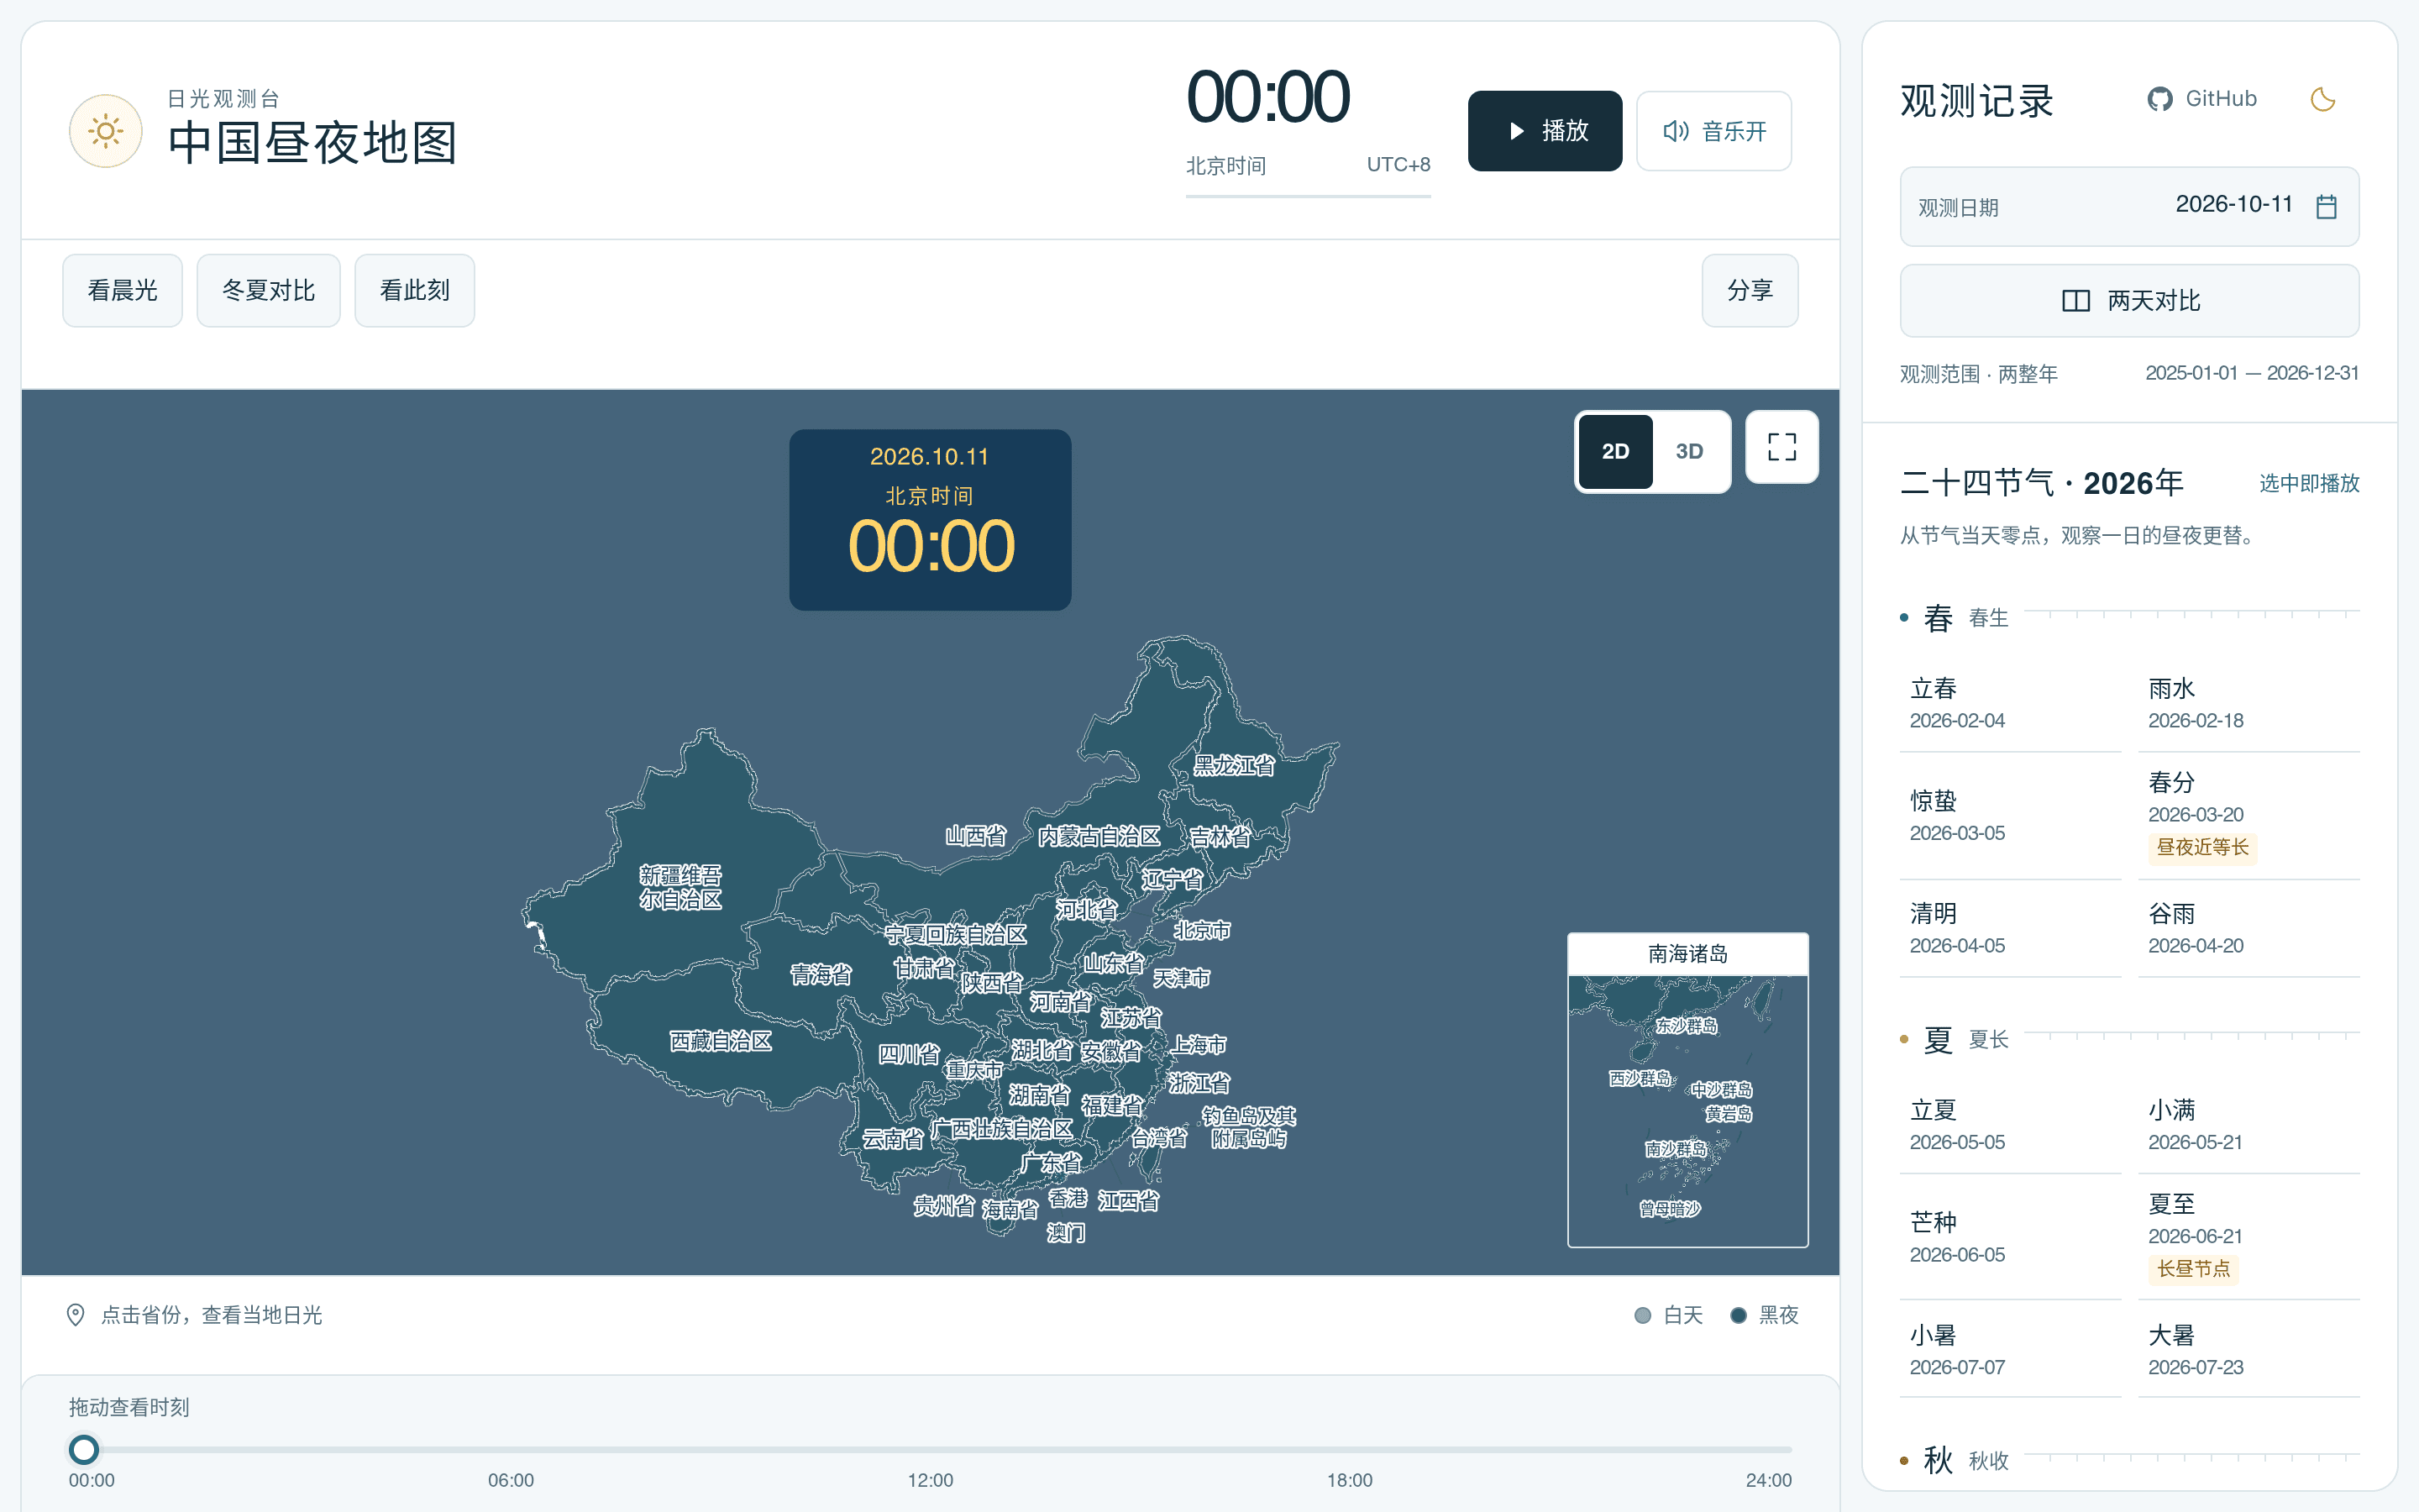The image size is (2419, 1512).
Task: Click 四川省 on the map
Action: tap(909, 1054)
